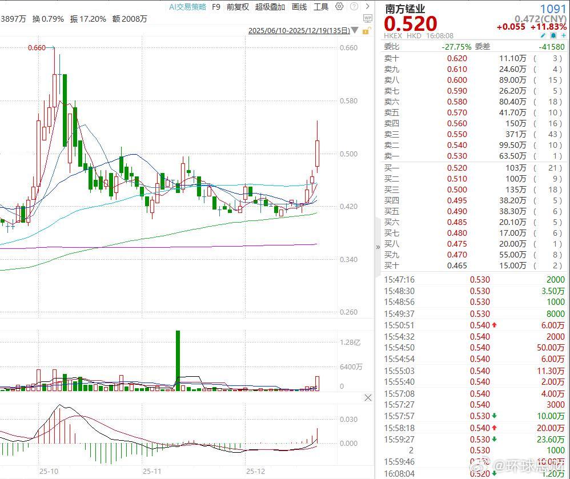Click the 25-10 date label on time axis

click(49, 472)
